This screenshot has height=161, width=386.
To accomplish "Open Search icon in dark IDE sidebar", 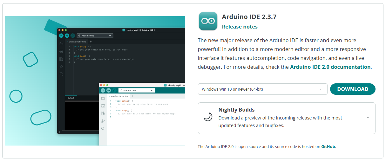I will coord(61,74).
